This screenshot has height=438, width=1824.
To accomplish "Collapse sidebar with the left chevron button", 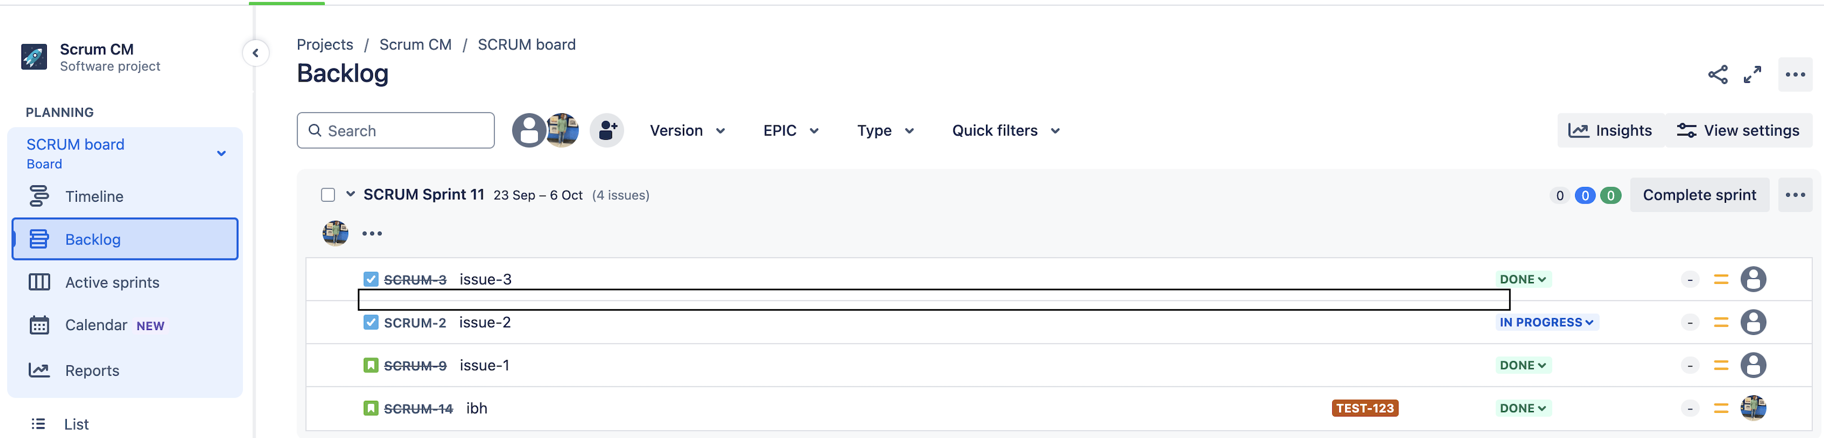I will [x=256, y=53].
